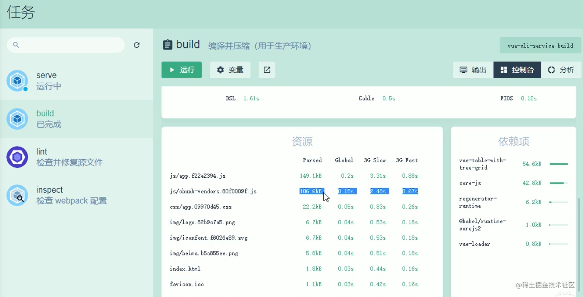Select the lint task icon

coord(17,157)
